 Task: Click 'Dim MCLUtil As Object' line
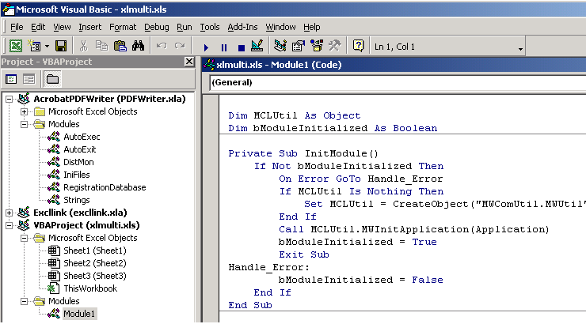295,115
